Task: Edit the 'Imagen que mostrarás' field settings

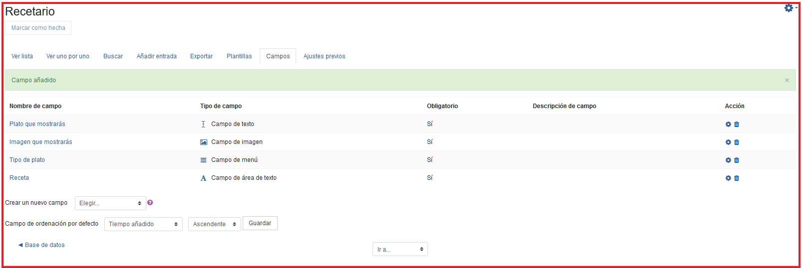Action: pyautogui.click(x=728, y=142)
